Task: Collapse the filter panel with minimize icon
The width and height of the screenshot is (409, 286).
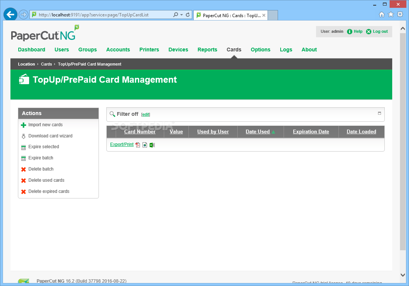Action: pyautogui.click(x=380, y=113)
